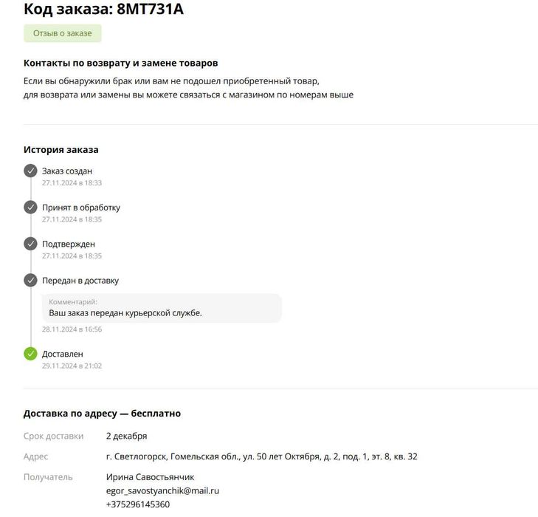Click the delivery address in Светлогорск
Image resolution: width=538 pixels, height=517 pixels.
click(x=261, y=456)
